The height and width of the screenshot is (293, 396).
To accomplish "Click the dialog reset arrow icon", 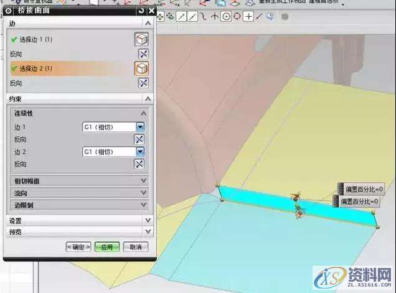I will (x=141, y=11).
